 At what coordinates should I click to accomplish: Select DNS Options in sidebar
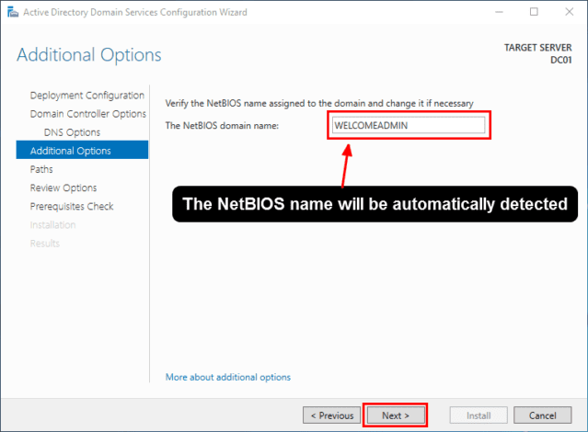72,132
